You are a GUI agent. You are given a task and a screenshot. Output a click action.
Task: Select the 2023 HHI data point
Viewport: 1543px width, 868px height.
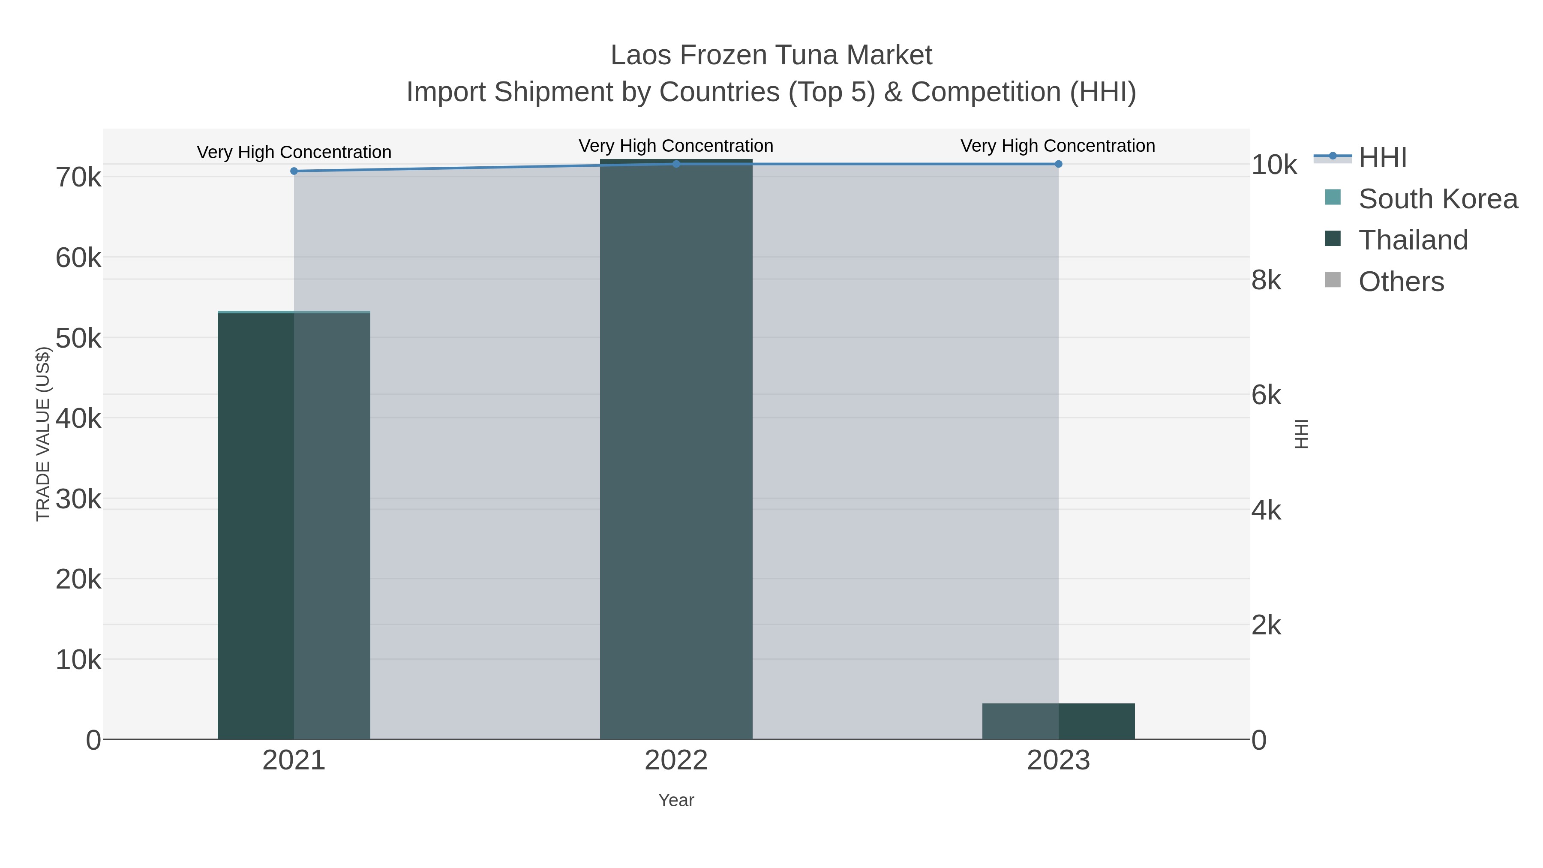[x=1058, y=164]
